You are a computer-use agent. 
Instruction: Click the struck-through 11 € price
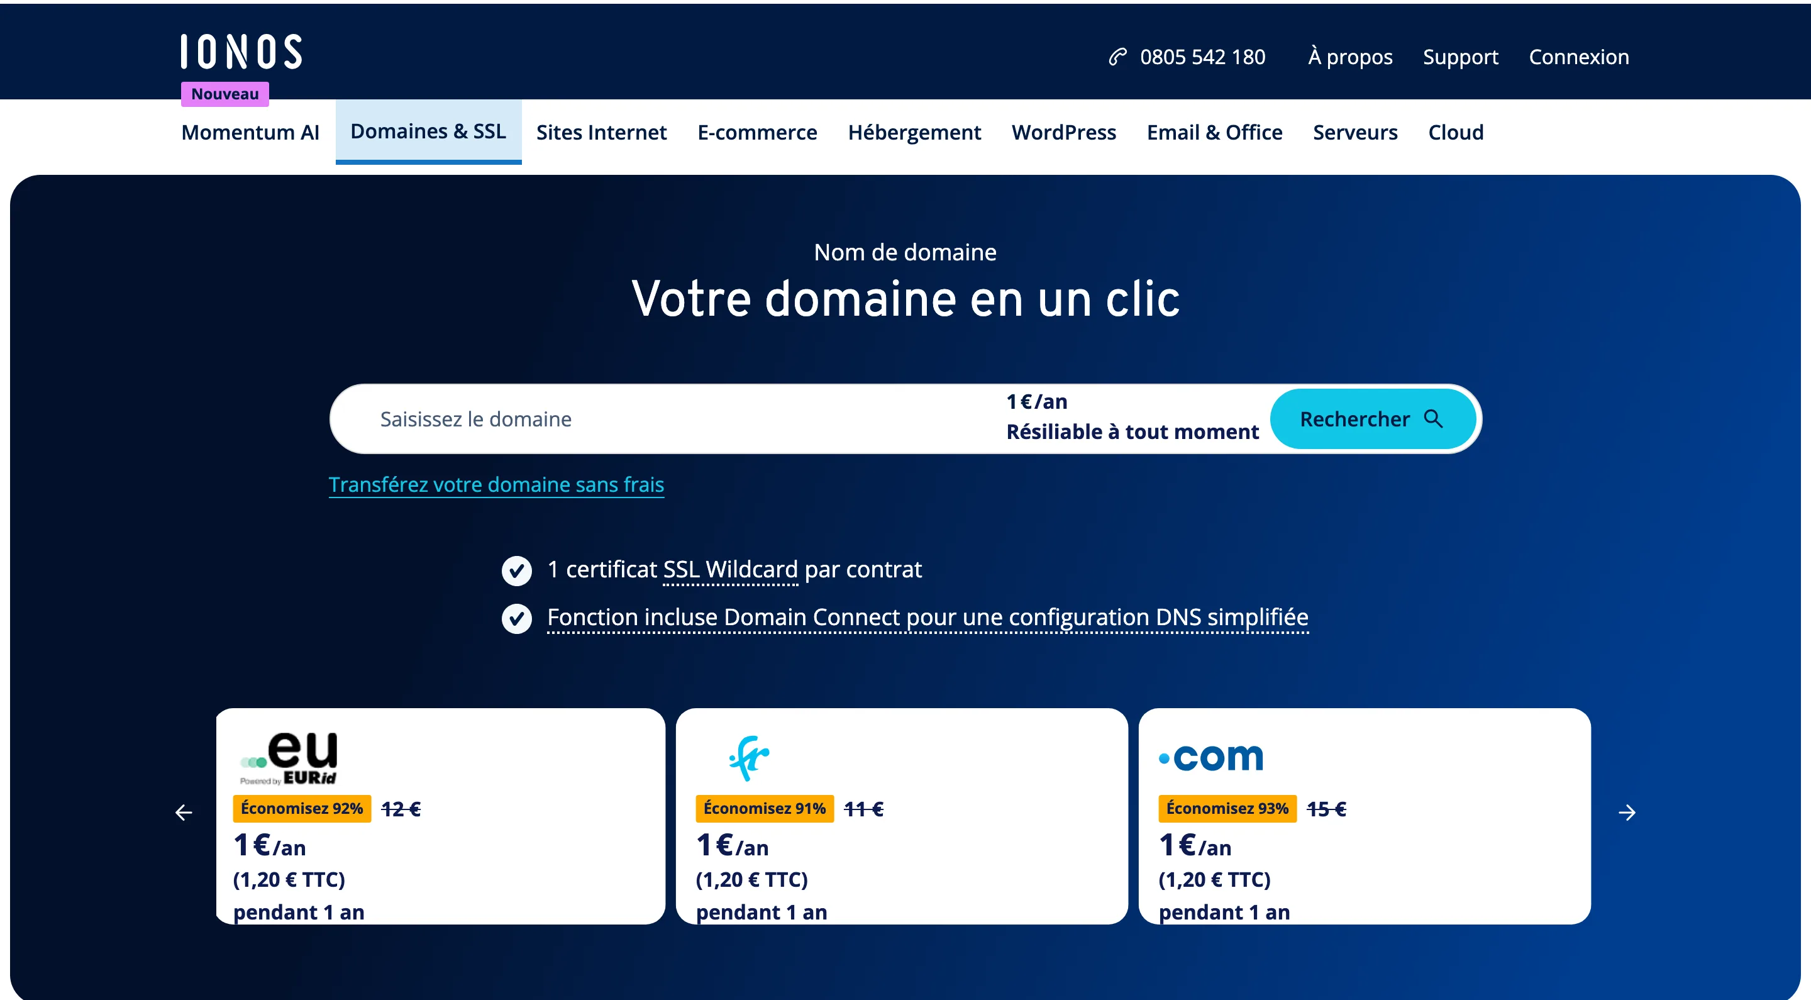pyautogui.click(x=863, y=809)
